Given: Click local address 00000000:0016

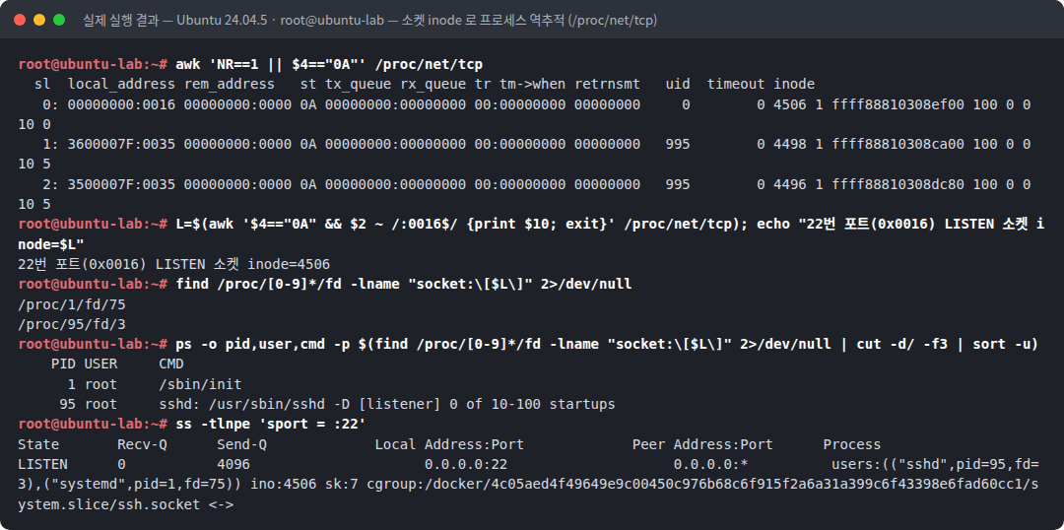Looking at the screenshot, I should pos(122,104).
